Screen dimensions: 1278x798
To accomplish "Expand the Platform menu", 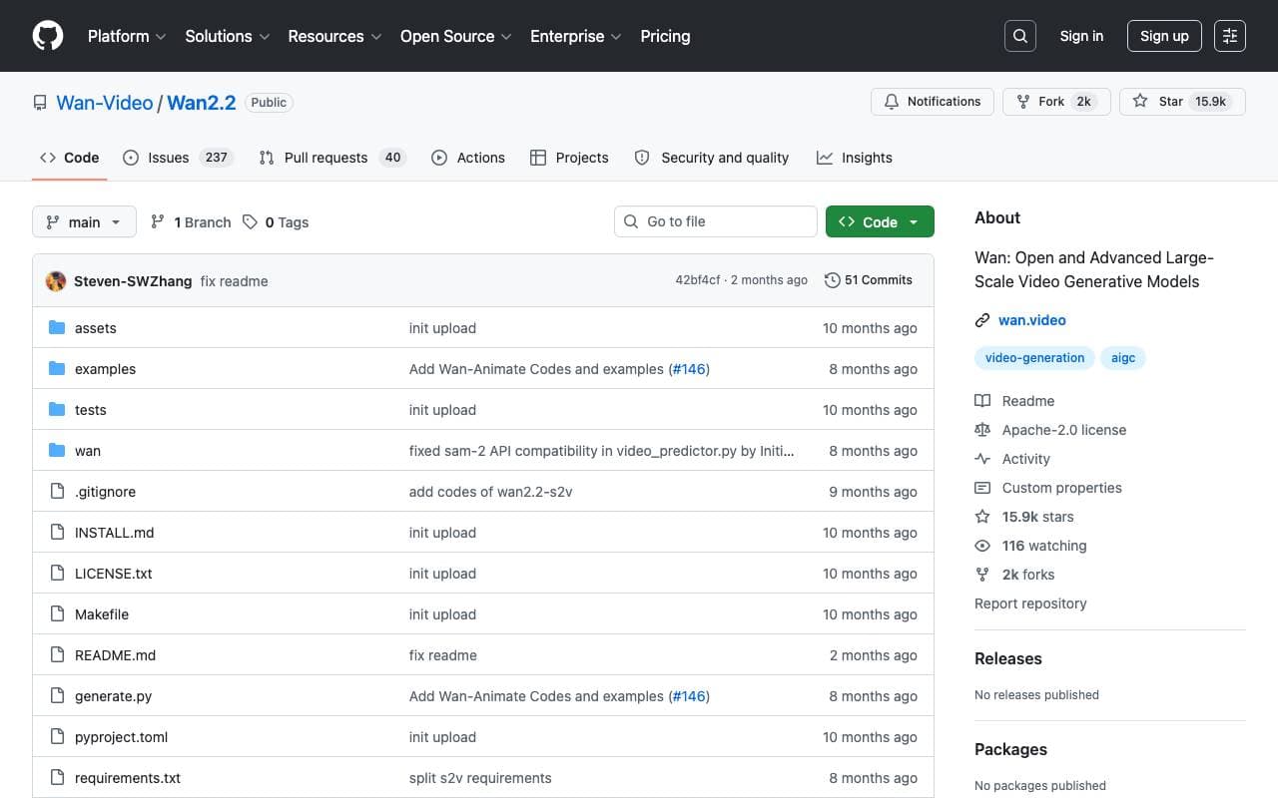I will [x=126, y=36].
